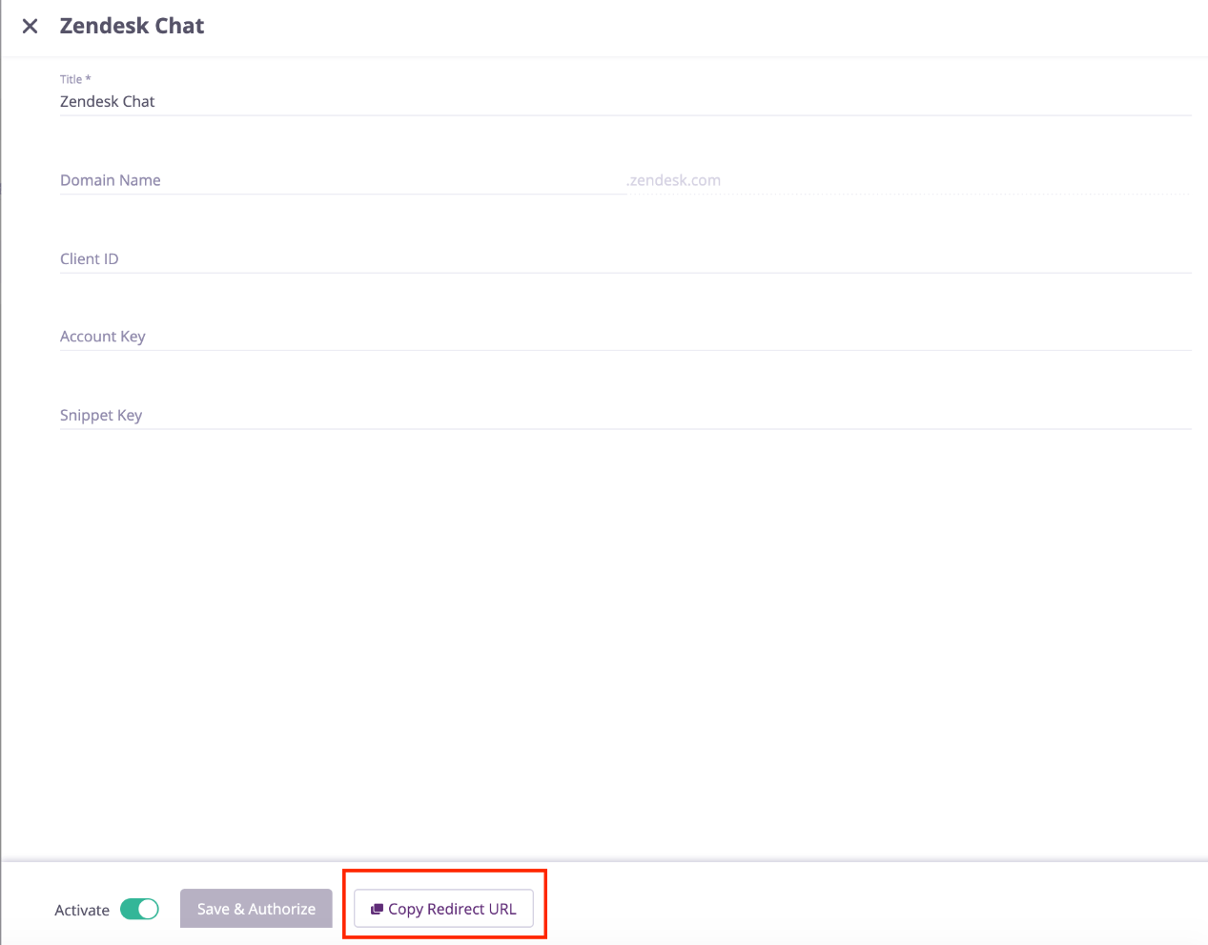Viewport: 1208px width, 945px height.
Task: Close the Zendesk Chat panel
Action: pos(31,27)
